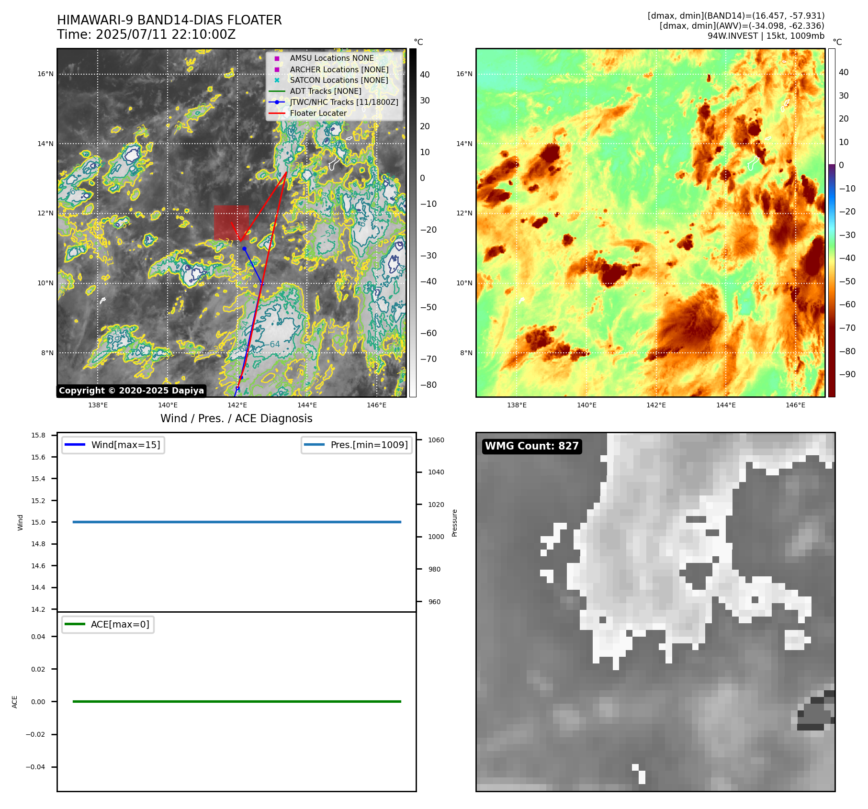Click the AWV rainbow temperature colorbar
The image size is (868, 809).
tap(832, 223)
